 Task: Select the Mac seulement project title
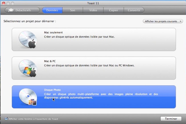(53, 32)
